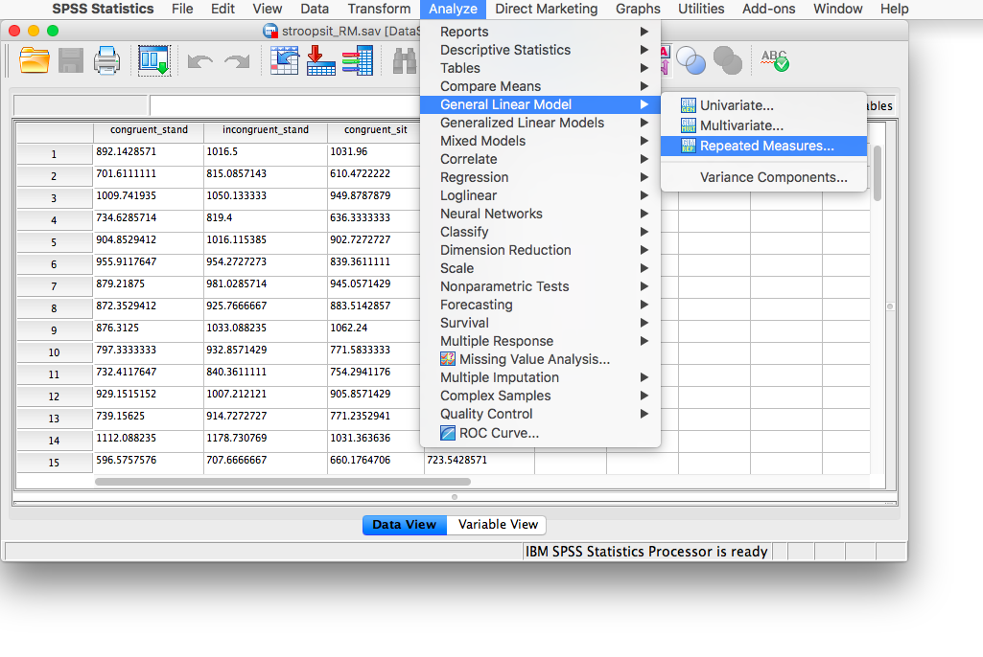Choose Forecasting from the Analyze menu
This screenshot has width=983, height=657.
pyautogui.click(x=540, y=305)
